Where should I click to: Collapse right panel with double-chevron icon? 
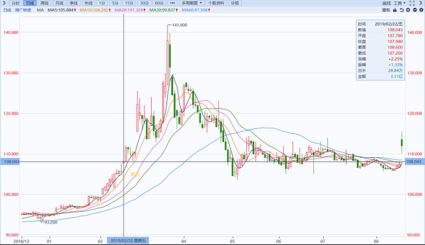tap(421, 3)
